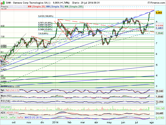The width and height of the screenshot is (166, 125).
Task: Click the dic date axis marker
Action: tap(42, 122)
